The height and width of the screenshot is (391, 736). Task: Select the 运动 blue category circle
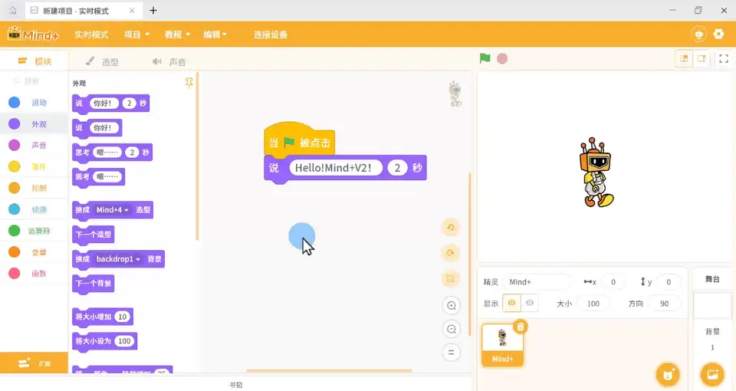tap(15, 102)
